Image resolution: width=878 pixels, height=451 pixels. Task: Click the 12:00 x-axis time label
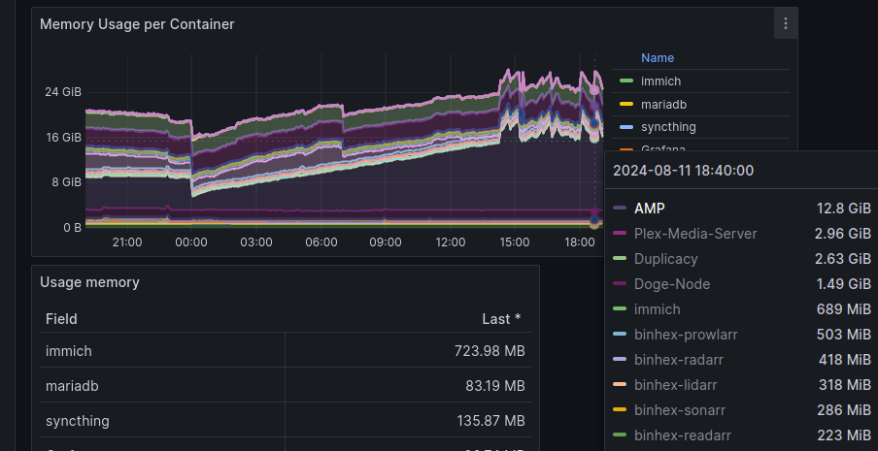[451, 242]
